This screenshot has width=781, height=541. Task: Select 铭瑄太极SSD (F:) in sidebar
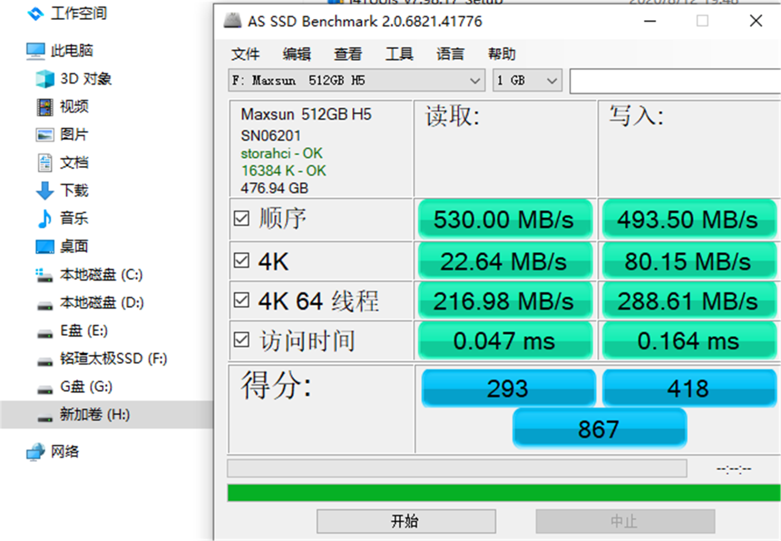[x=113, y=359]
